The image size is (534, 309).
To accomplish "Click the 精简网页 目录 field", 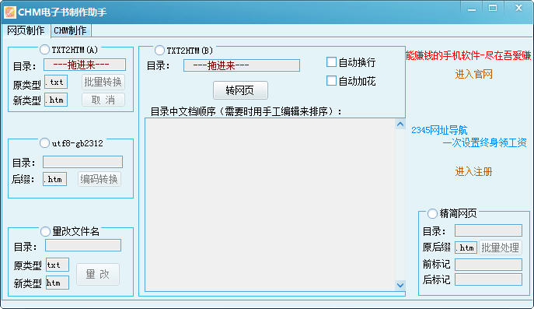I will pos(488,230).
